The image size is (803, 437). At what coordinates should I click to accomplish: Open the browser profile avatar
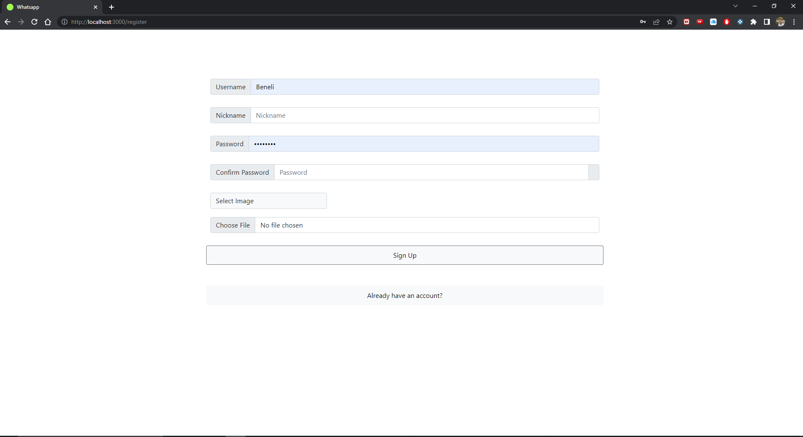(780, 22)
